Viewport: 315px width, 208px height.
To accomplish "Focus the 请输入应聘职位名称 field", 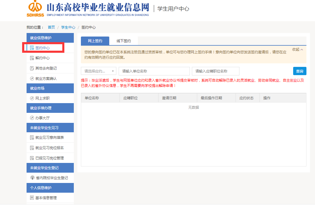I will point(216,71).
